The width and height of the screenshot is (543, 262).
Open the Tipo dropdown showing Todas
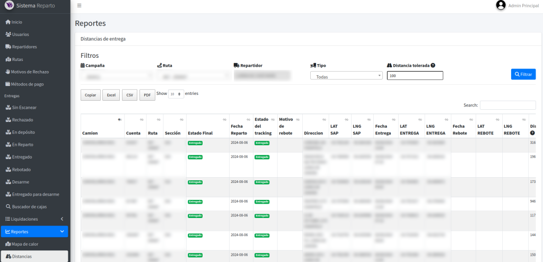coord(346,75)
